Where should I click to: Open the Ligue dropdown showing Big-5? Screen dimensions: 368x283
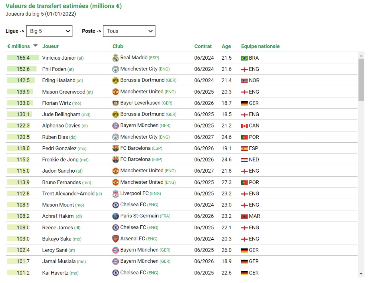click(x=49, y=31)
